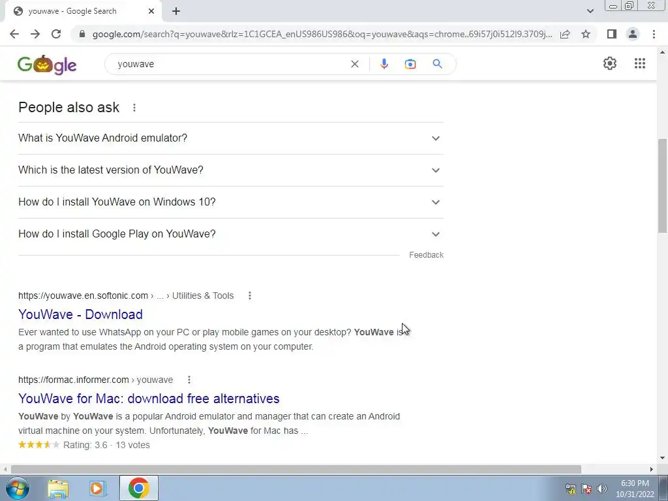Share this page using the share icon
Screen dimensions: 668x501
565,34
